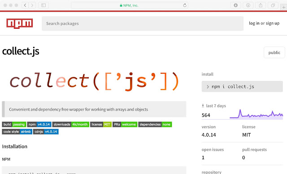Open the code style airbnb badge
Viewport: 287px width, 174px height.
click(x=17, y=132)
